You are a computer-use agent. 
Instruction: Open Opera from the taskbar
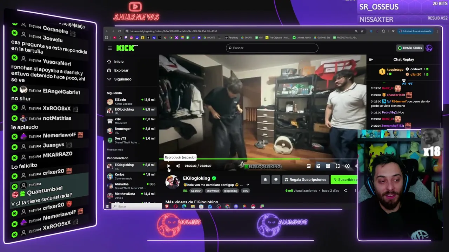click(175, 206)
